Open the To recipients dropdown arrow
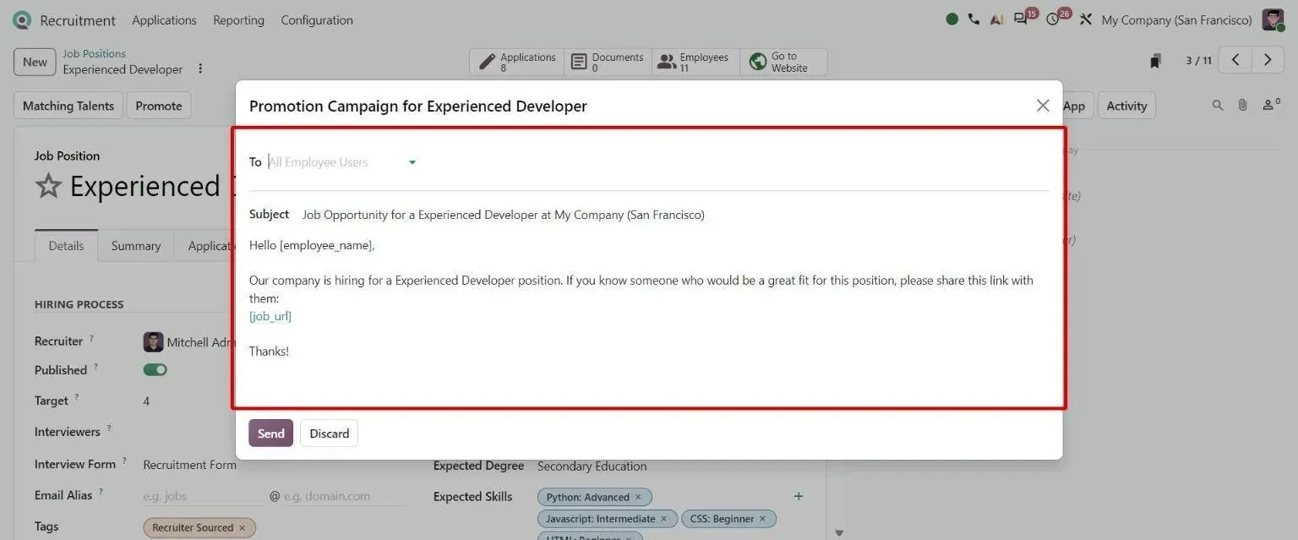Viewport: 1298px width, 540px height. (412, 162)
